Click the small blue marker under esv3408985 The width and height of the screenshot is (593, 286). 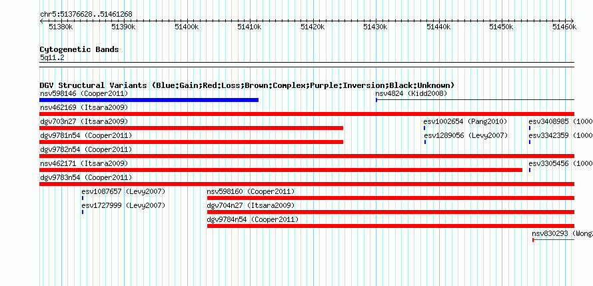[530, 128]
